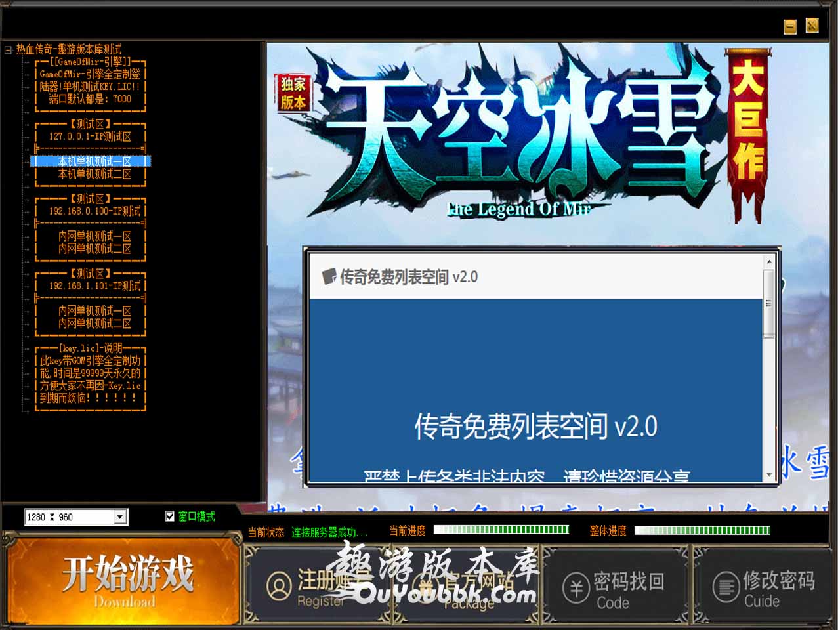Click the large white 传奇免费列表空间 v2.0 heading
Viewport: 840px width, 630px height.
[535, 427]
